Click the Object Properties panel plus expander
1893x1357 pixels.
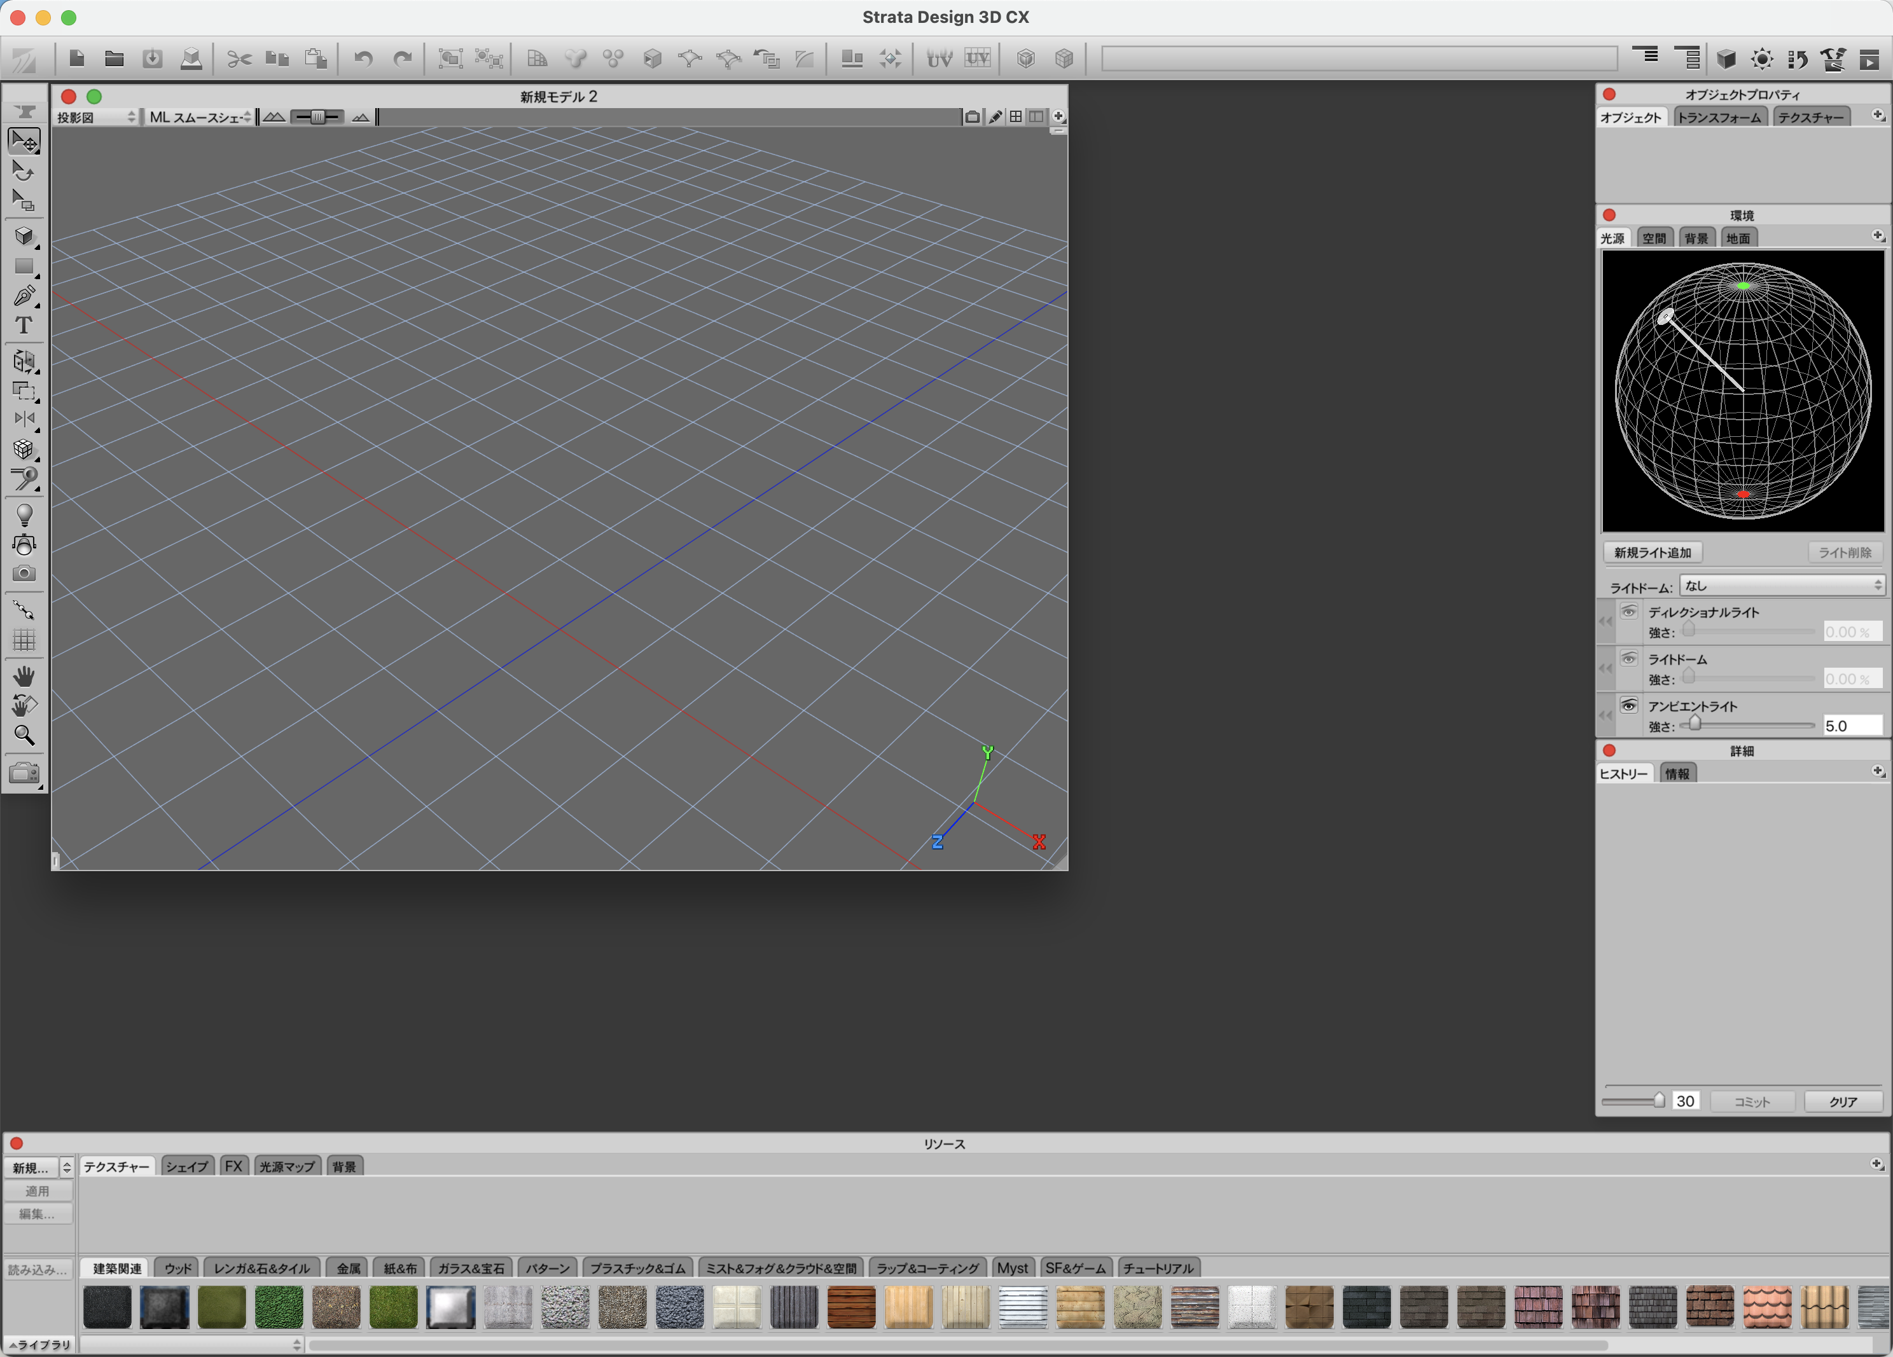tap(1878, 115)
